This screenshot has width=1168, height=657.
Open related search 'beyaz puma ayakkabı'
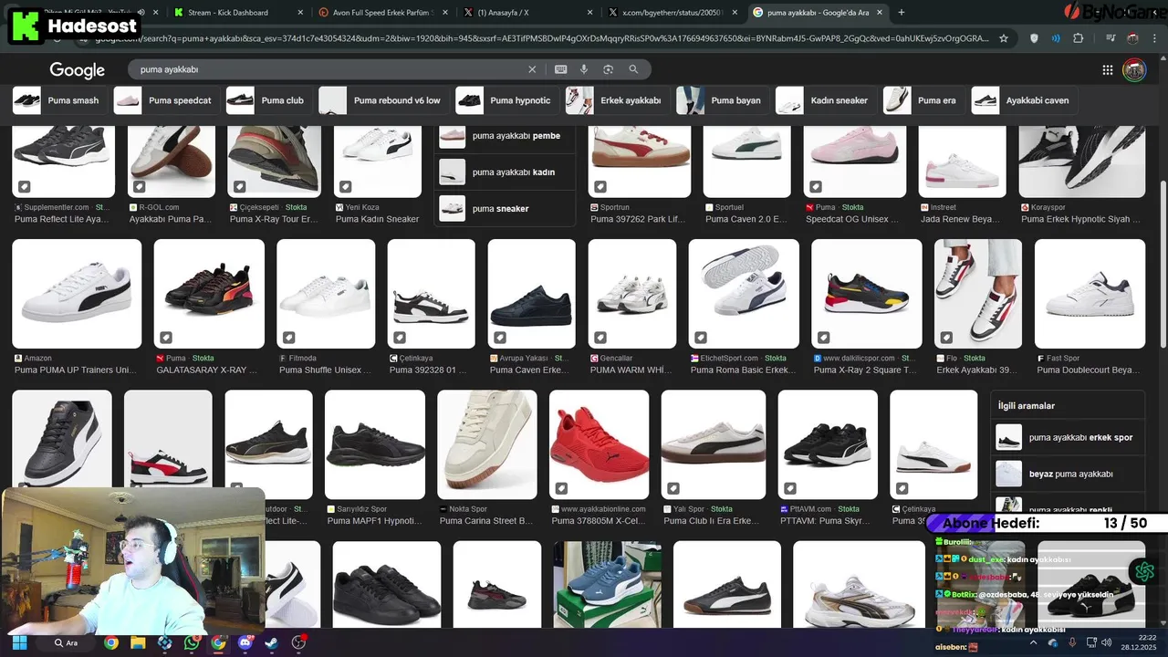[1068, 474]
